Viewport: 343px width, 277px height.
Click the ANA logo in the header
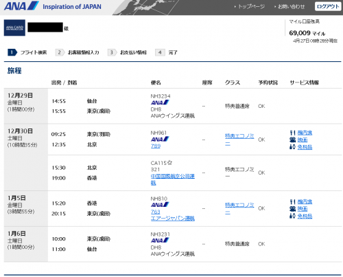(x=21, y=6)
